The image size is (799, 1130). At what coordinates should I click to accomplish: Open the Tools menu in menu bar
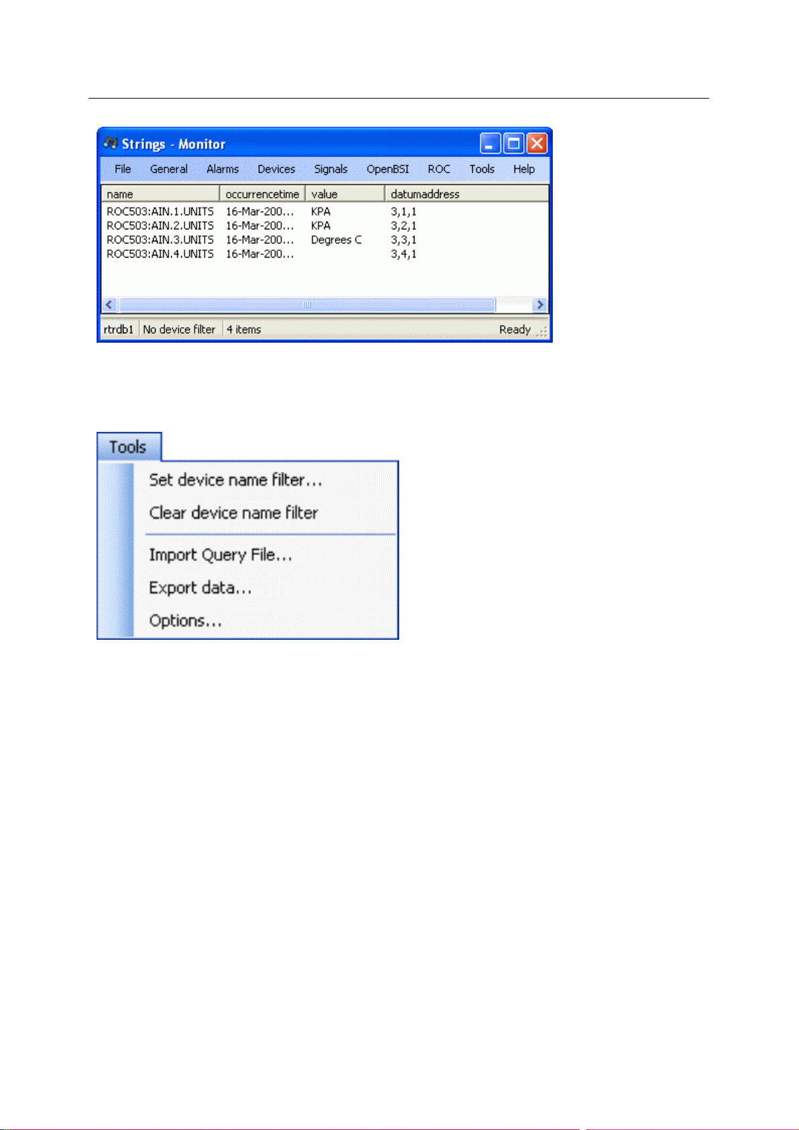tap(482, 169)
